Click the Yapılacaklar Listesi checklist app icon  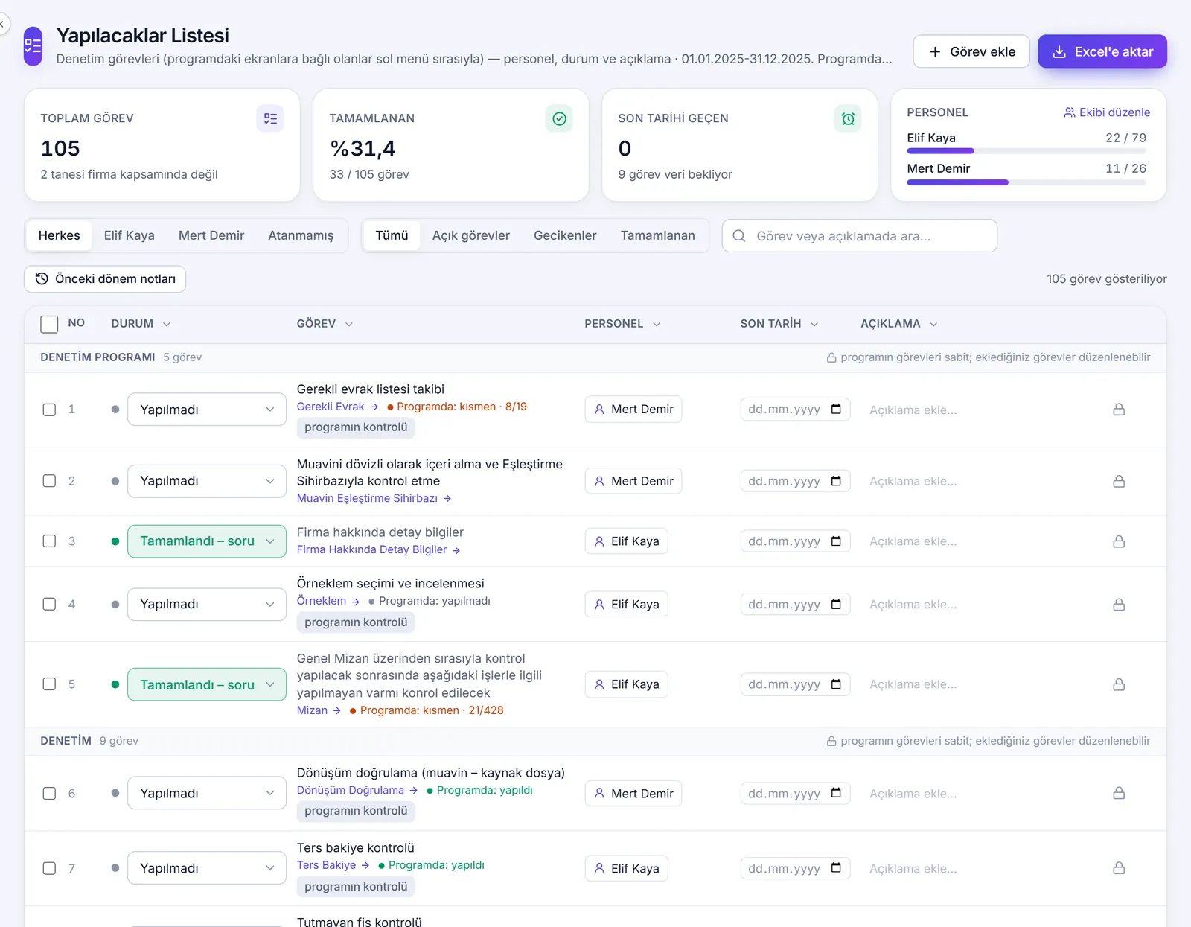click(x=33, y=46)
